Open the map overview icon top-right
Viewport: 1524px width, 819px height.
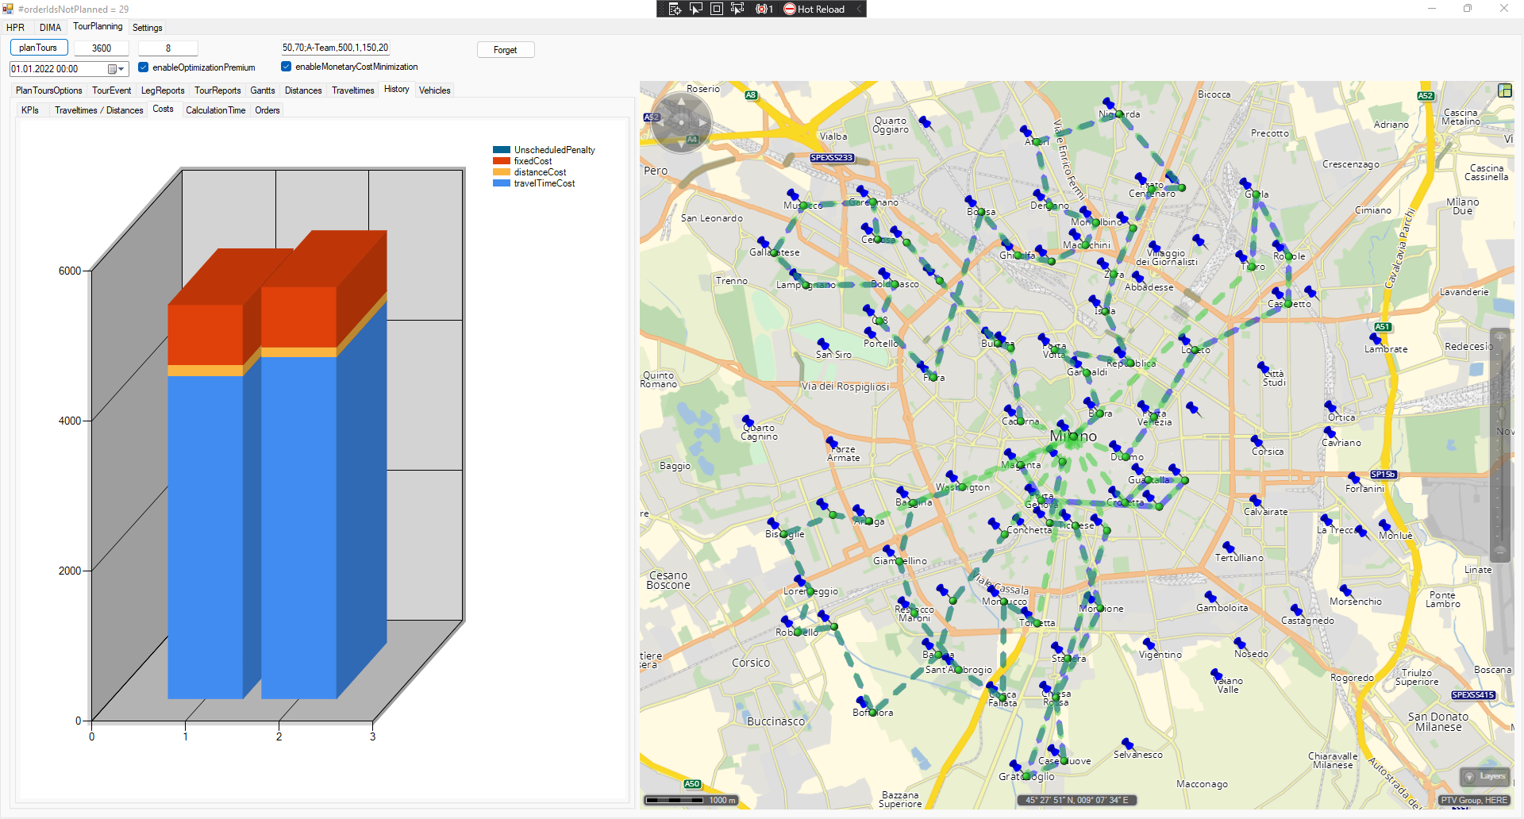point(1504,90)
